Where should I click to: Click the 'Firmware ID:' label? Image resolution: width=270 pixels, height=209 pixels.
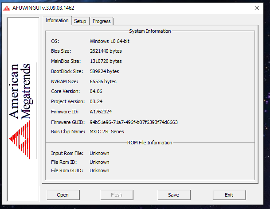65,112
